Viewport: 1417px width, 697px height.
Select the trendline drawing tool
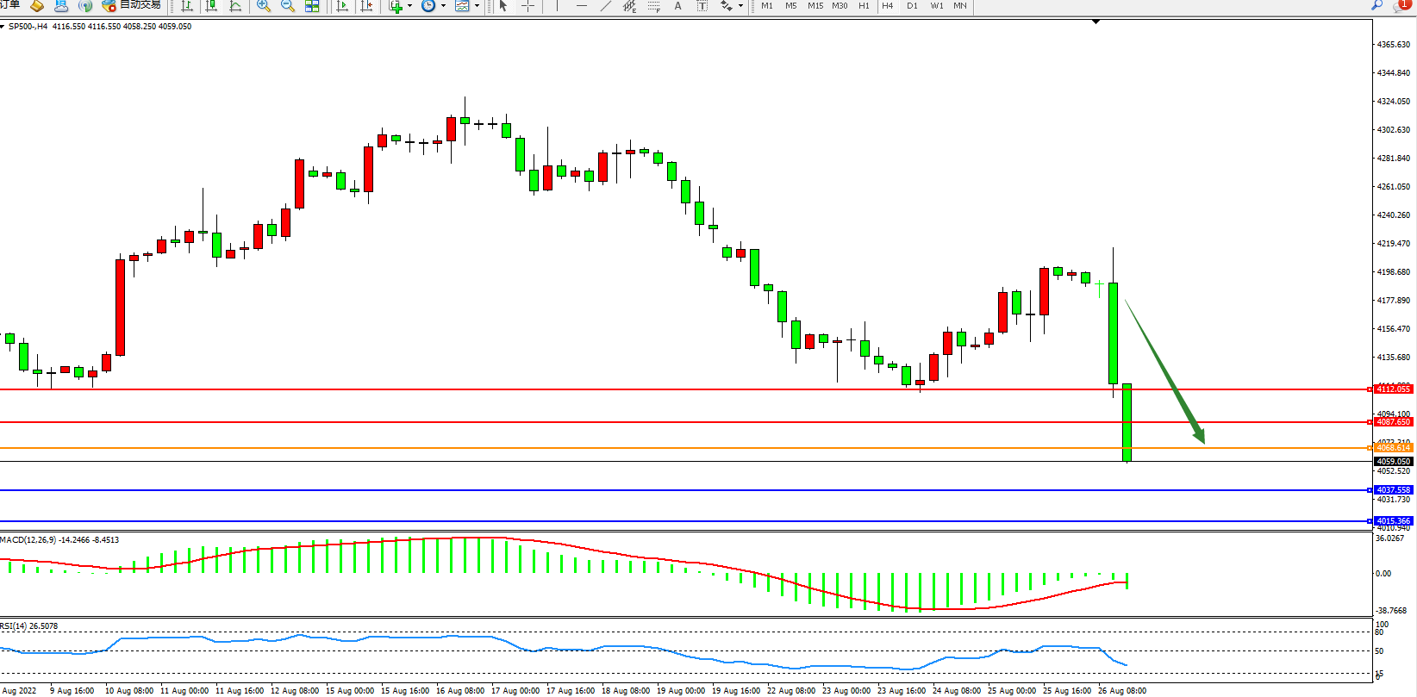[x=606, y=6]
